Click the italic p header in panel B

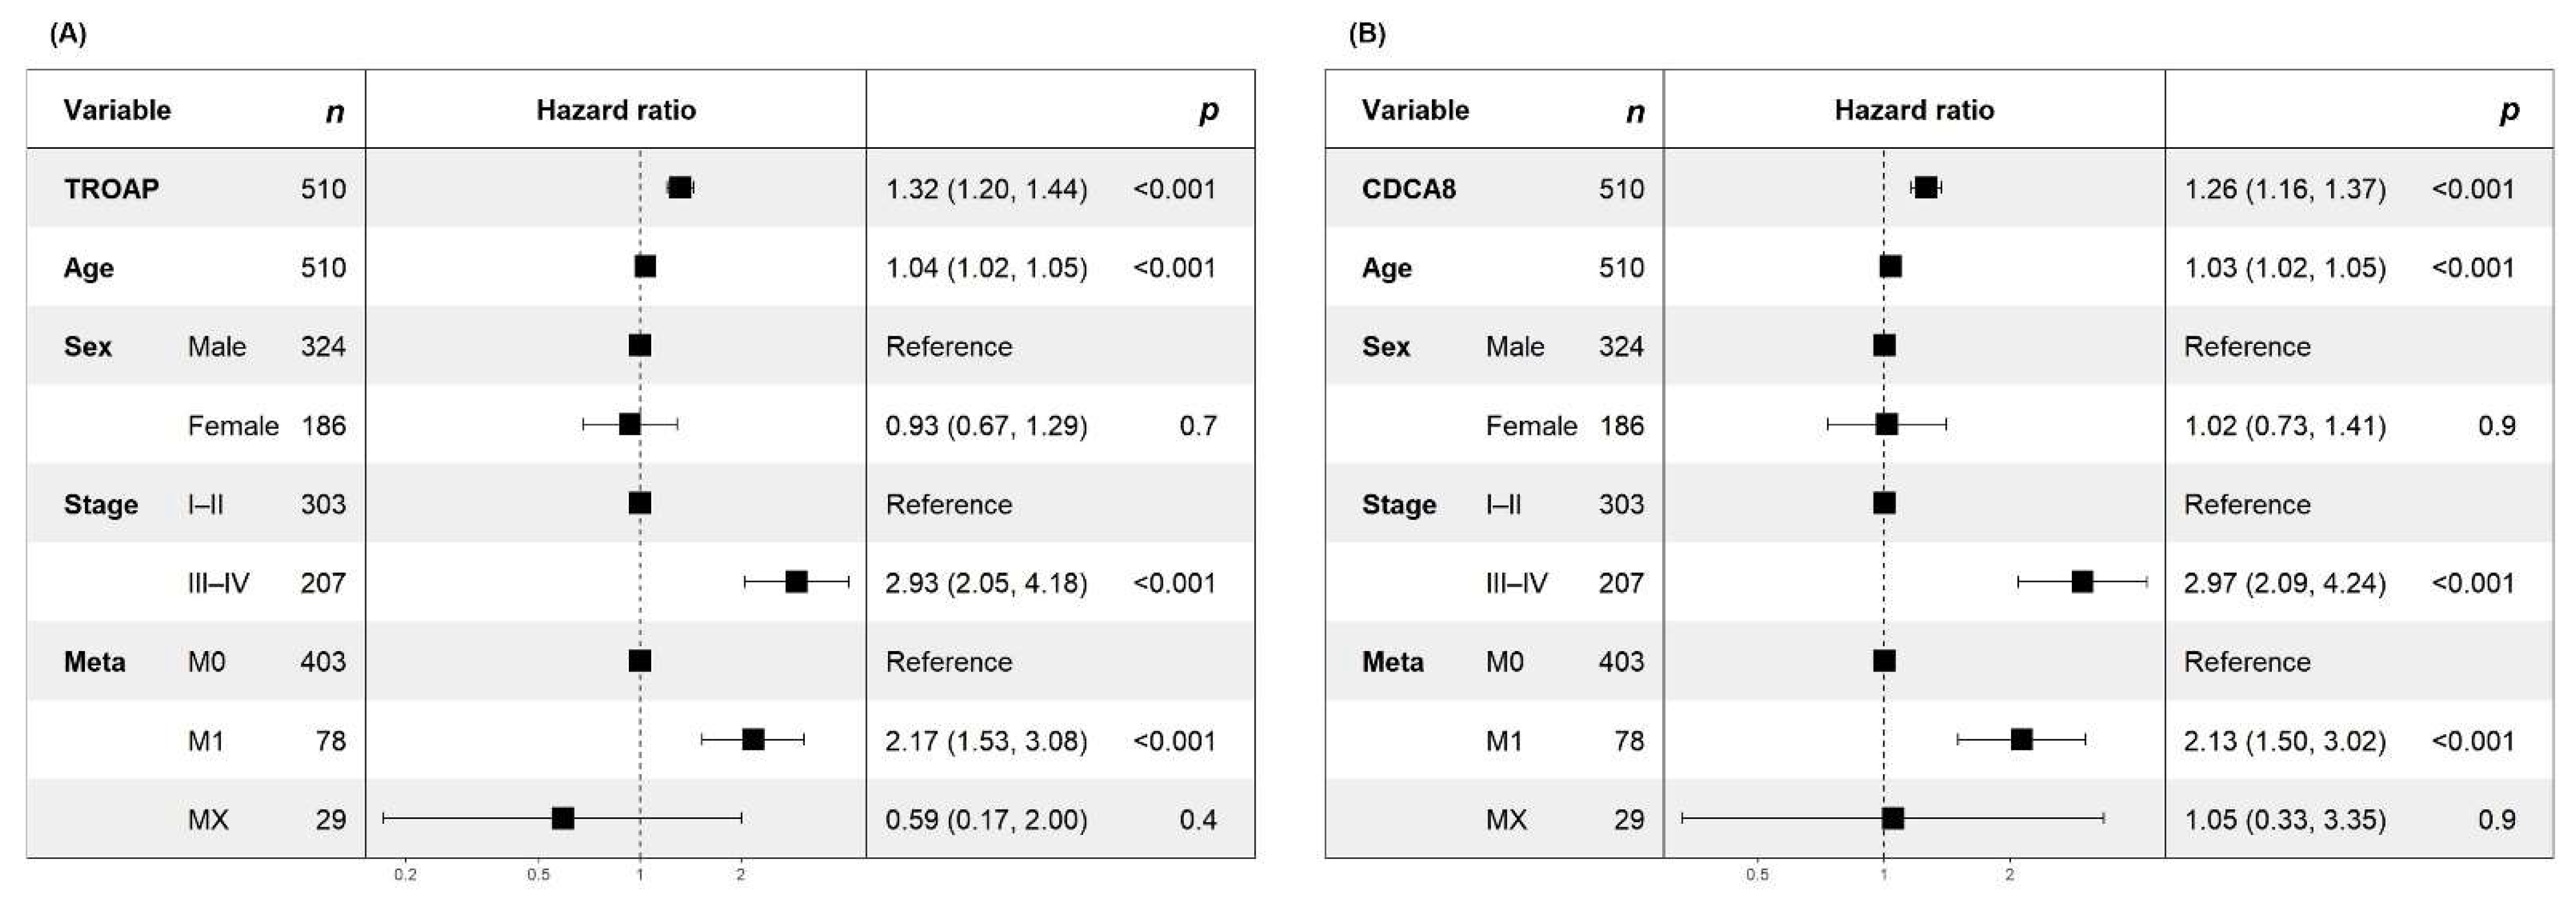[x=2509, y=110]
